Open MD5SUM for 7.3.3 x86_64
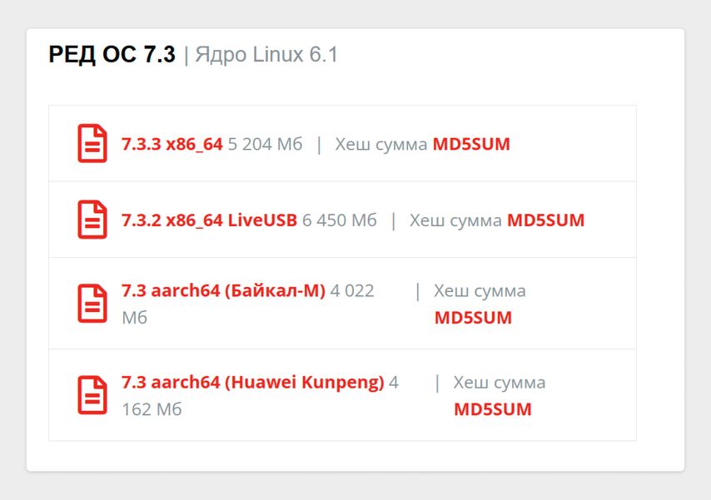The image size is (711, 500). pyautogui.click(x=471, y=144)
